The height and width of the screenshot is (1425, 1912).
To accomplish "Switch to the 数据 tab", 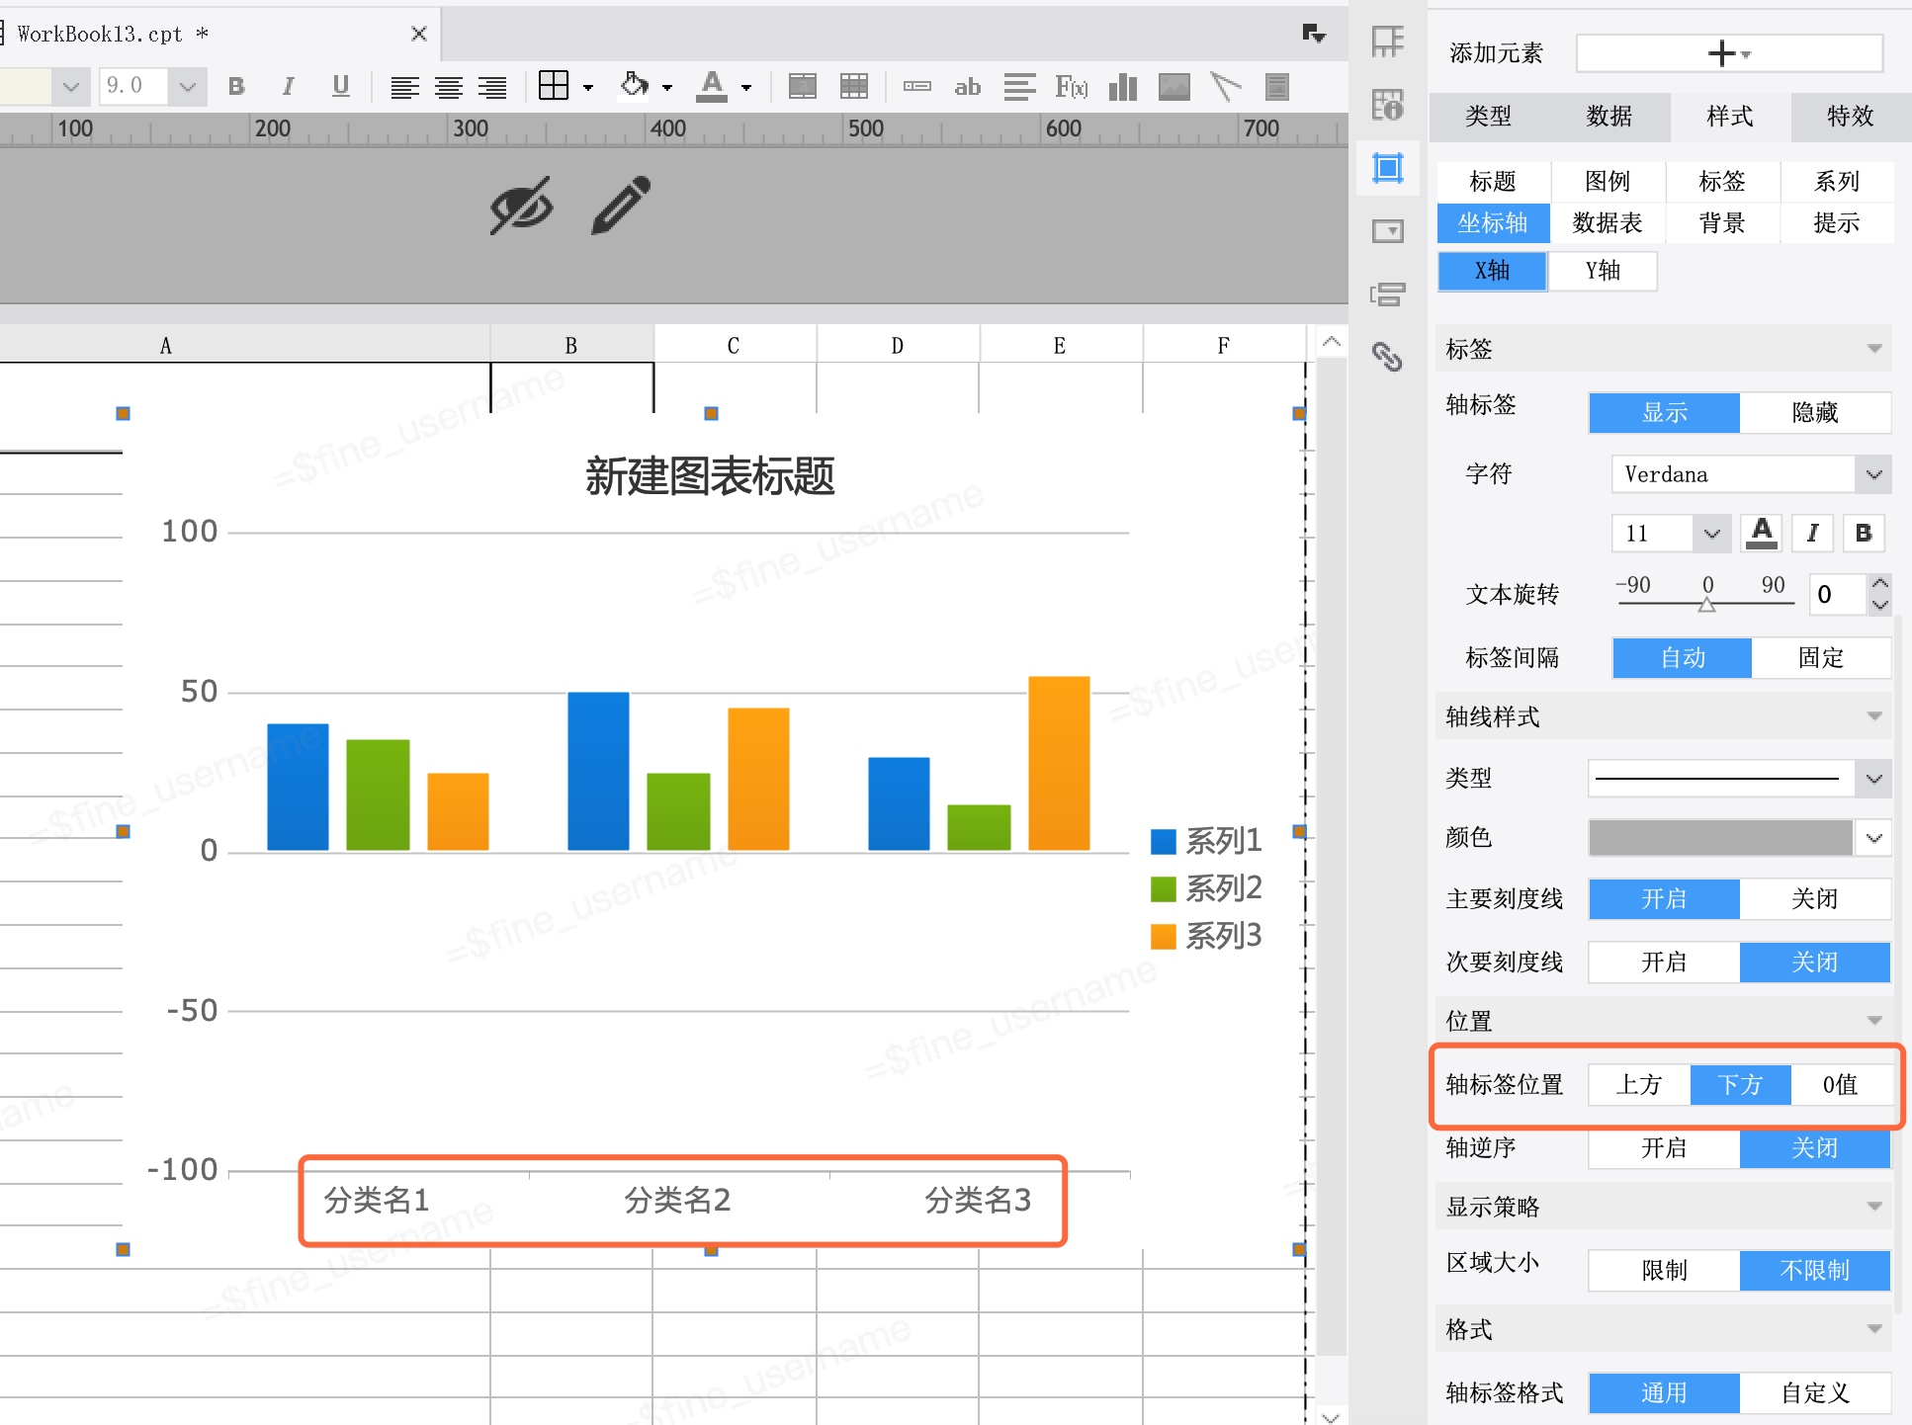I will tap(1609, 116).
